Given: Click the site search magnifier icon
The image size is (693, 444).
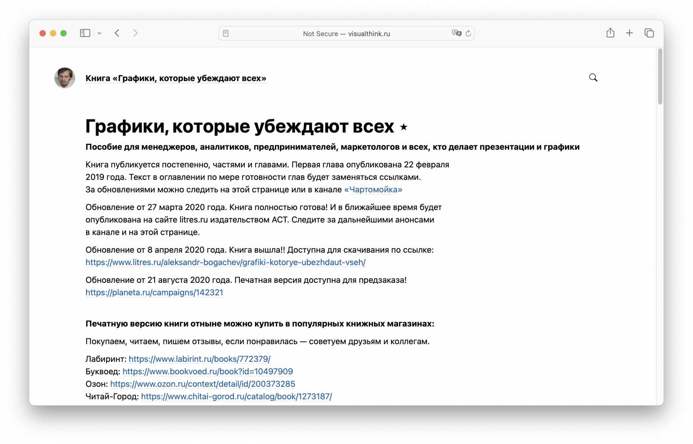Looking at the screenshot, I should point(593,78).
